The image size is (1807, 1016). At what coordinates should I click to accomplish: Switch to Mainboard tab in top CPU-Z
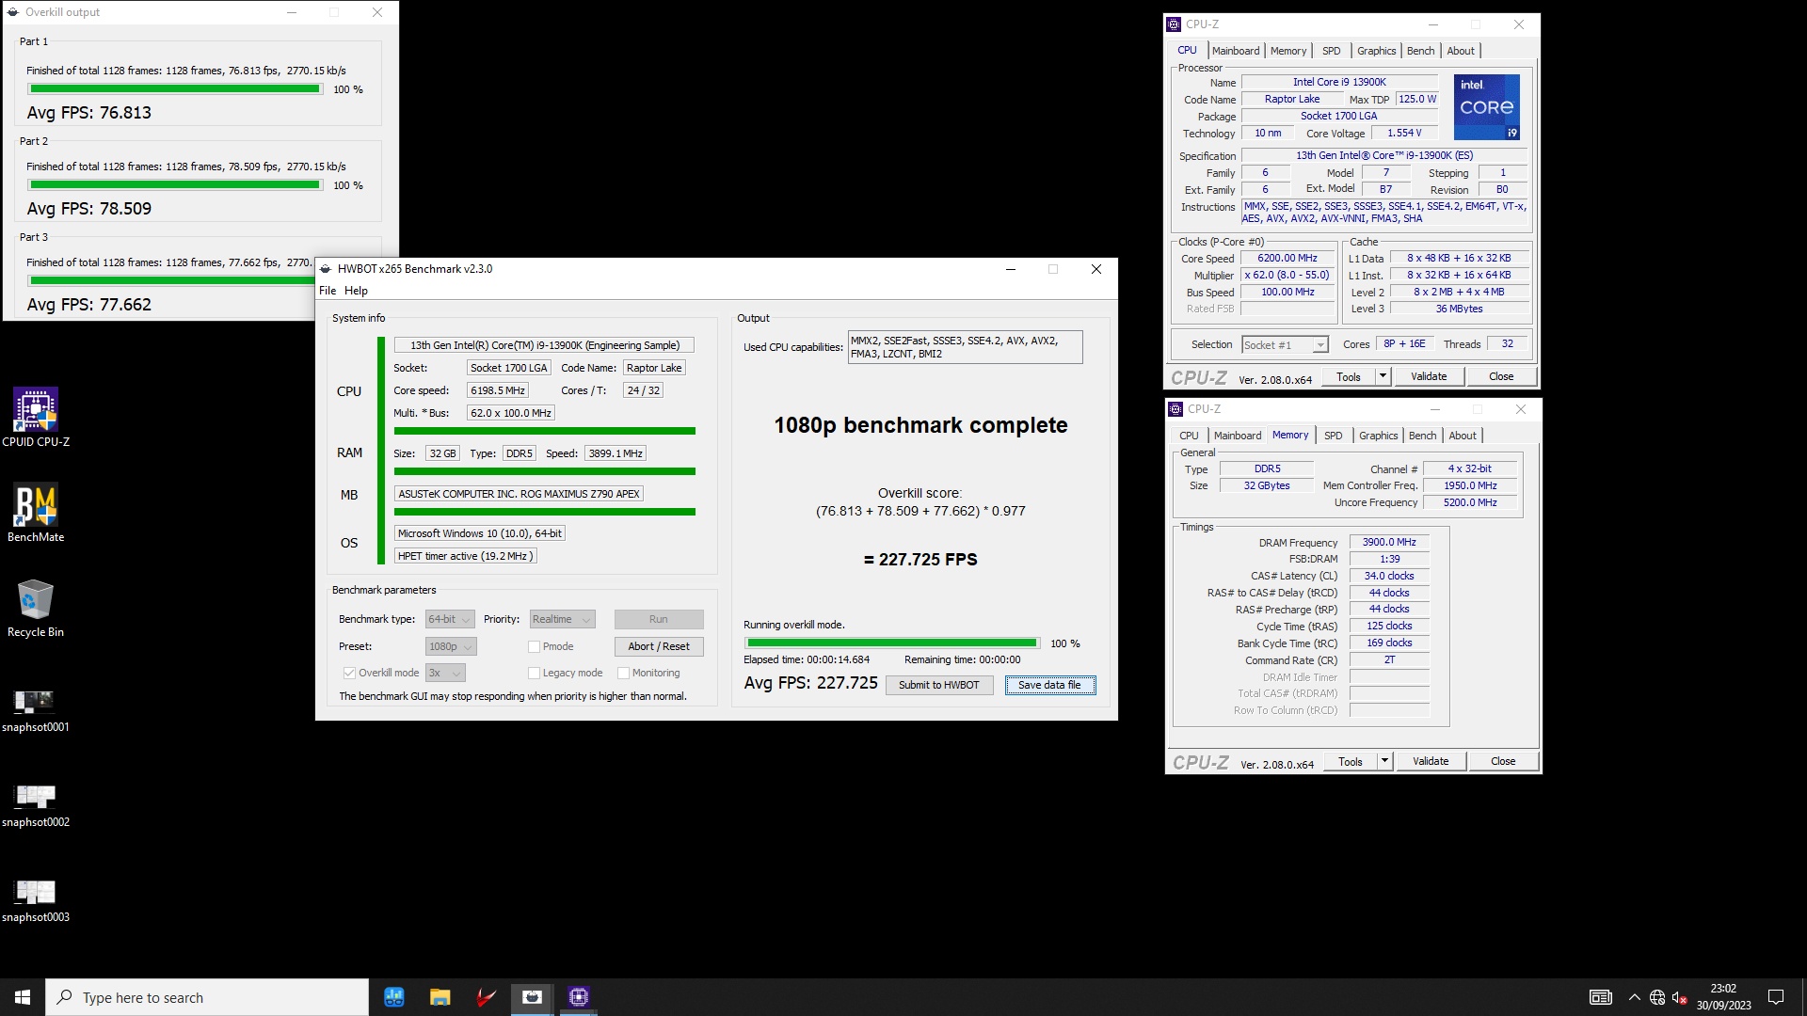1236,51
